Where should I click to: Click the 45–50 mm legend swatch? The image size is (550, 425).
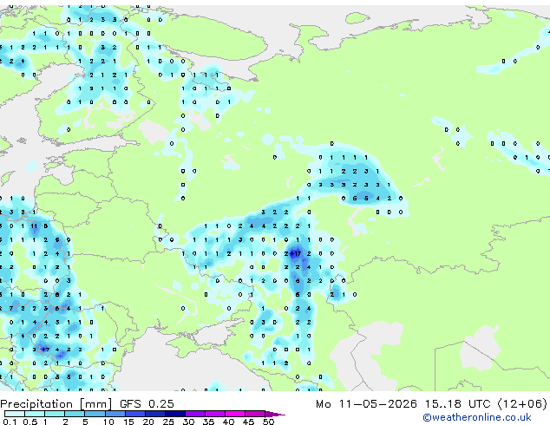click(255, 414)
